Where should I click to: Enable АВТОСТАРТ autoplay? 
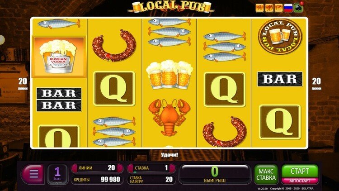(x=300, y=181)
